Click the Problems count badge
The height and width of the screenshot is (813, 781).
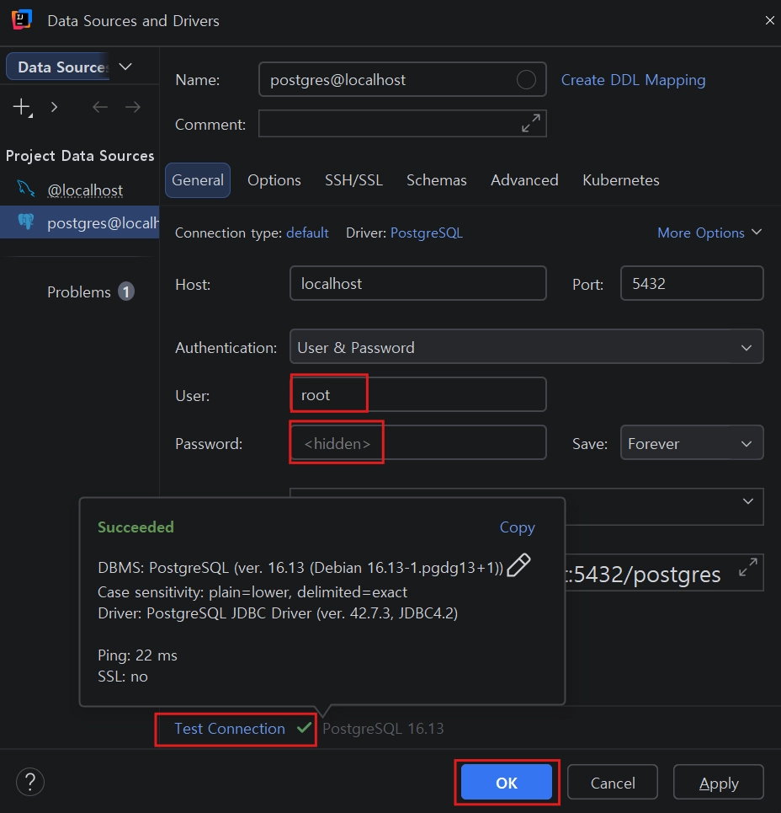[126, 292]
